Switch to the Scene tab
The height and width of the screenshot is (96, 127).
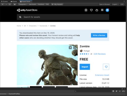(4, 2)
